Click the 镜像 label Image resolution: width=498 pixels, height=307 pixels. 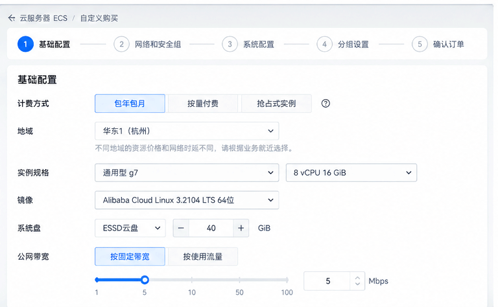tap(25, 200)
